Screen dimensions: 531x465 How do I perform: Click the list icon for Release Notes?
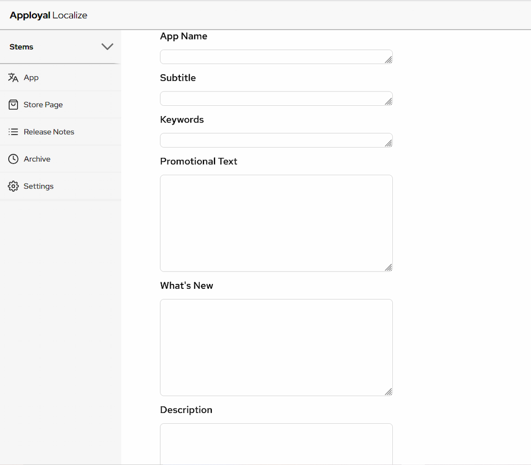coord(13,132)
